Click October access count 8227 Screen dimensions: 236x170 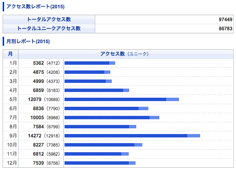pyautogui.click(x=39, y=145)
